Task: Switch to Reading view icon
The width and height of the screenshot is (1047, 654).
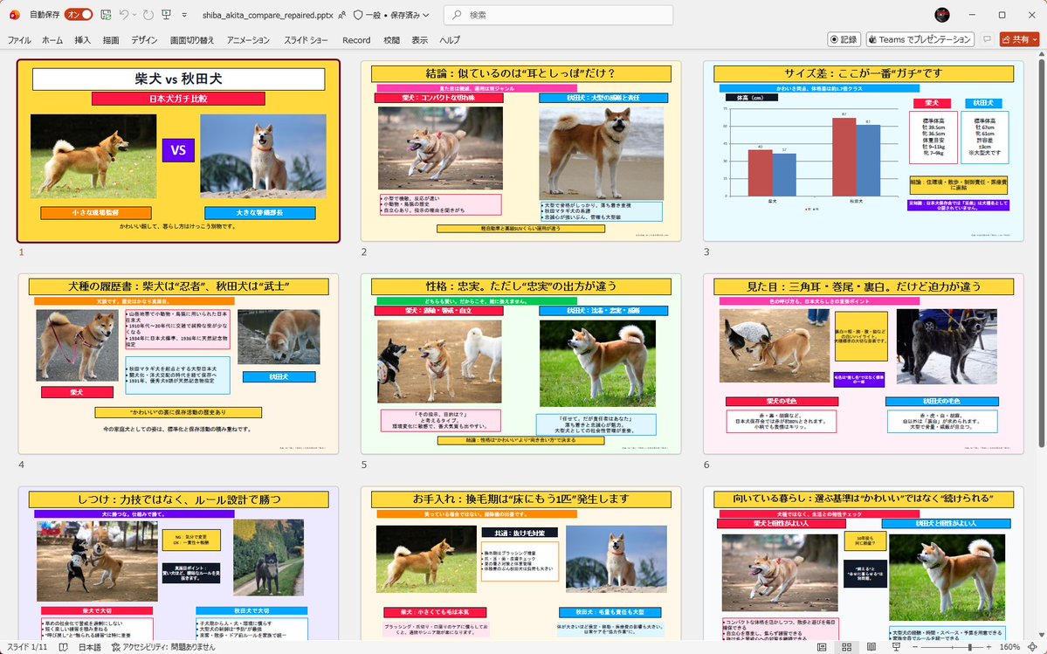Action: [x=871, y=647]
